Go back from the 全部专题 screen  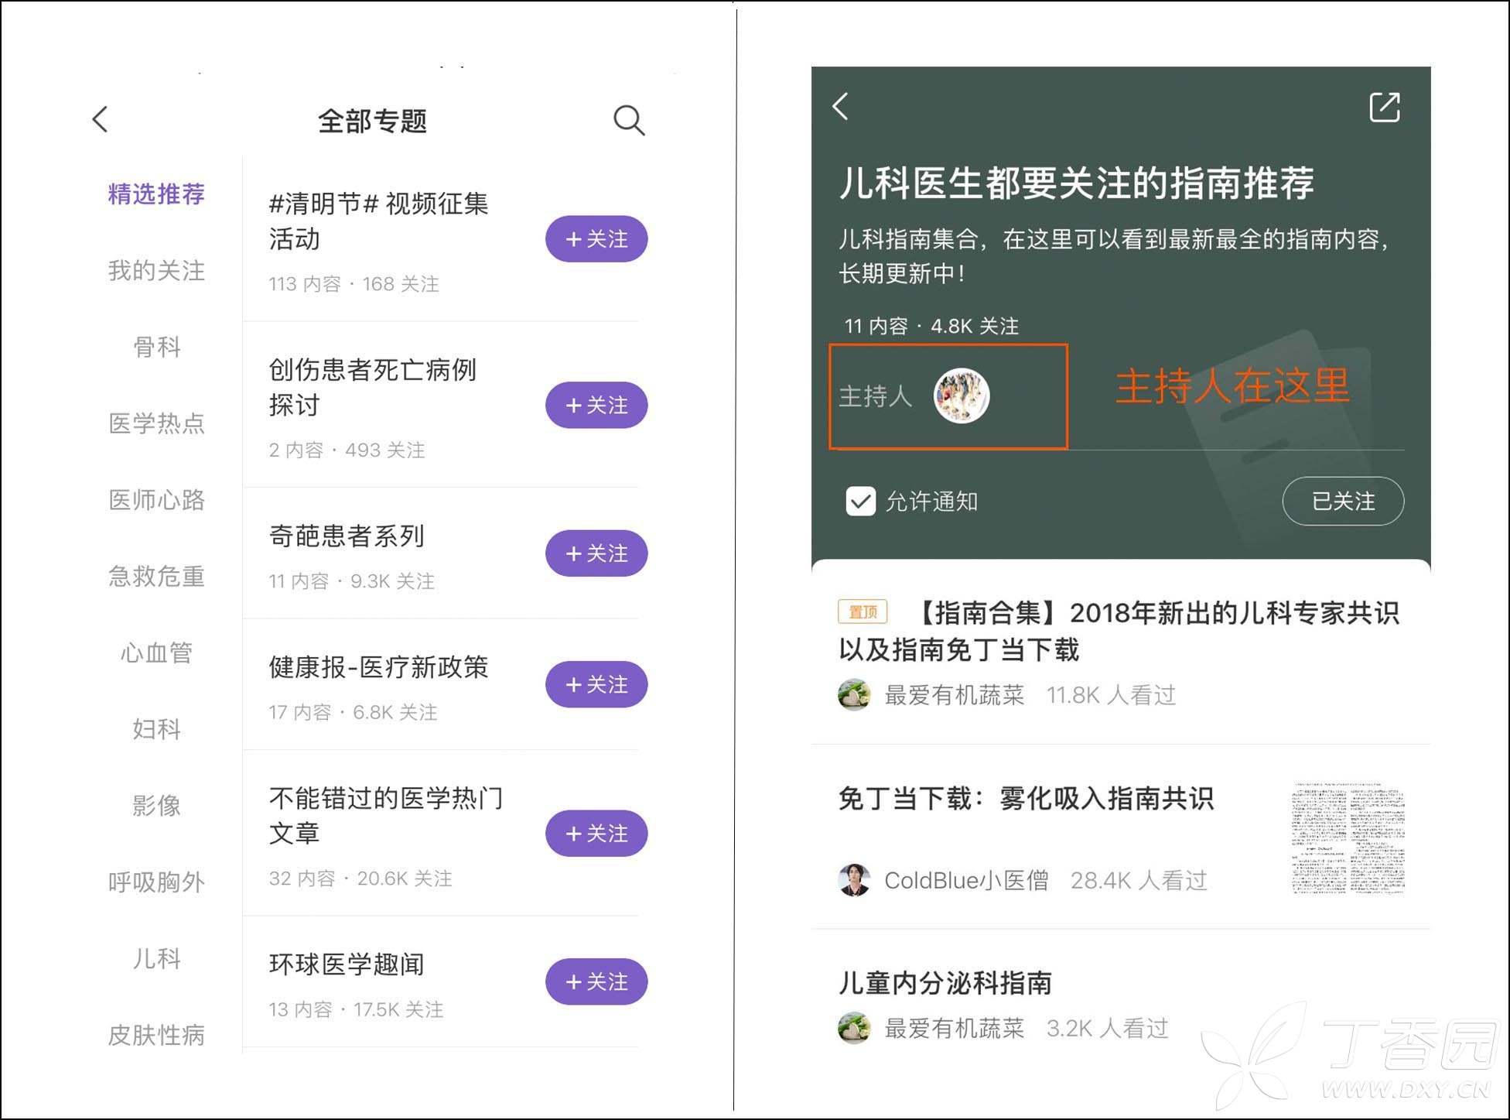point(101,119)
